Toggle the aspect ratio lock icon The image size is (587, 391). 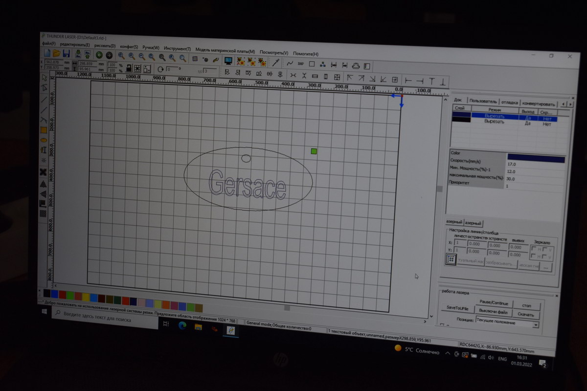pos(129,68)
